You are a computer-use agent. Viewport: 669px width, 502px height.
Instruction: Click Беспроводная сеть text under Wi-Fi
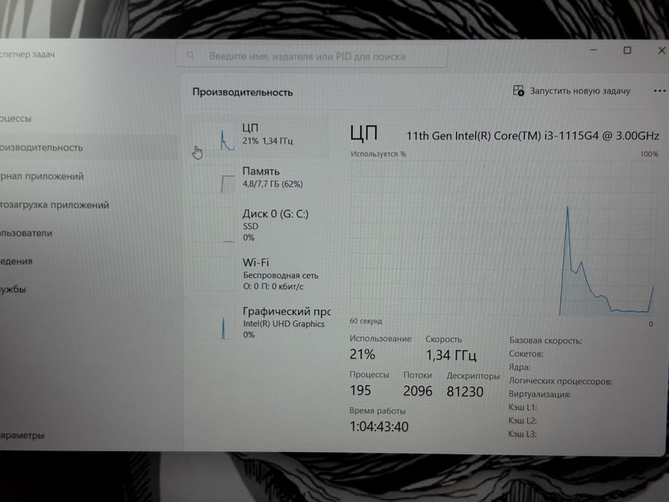click(x=280, y=275)
